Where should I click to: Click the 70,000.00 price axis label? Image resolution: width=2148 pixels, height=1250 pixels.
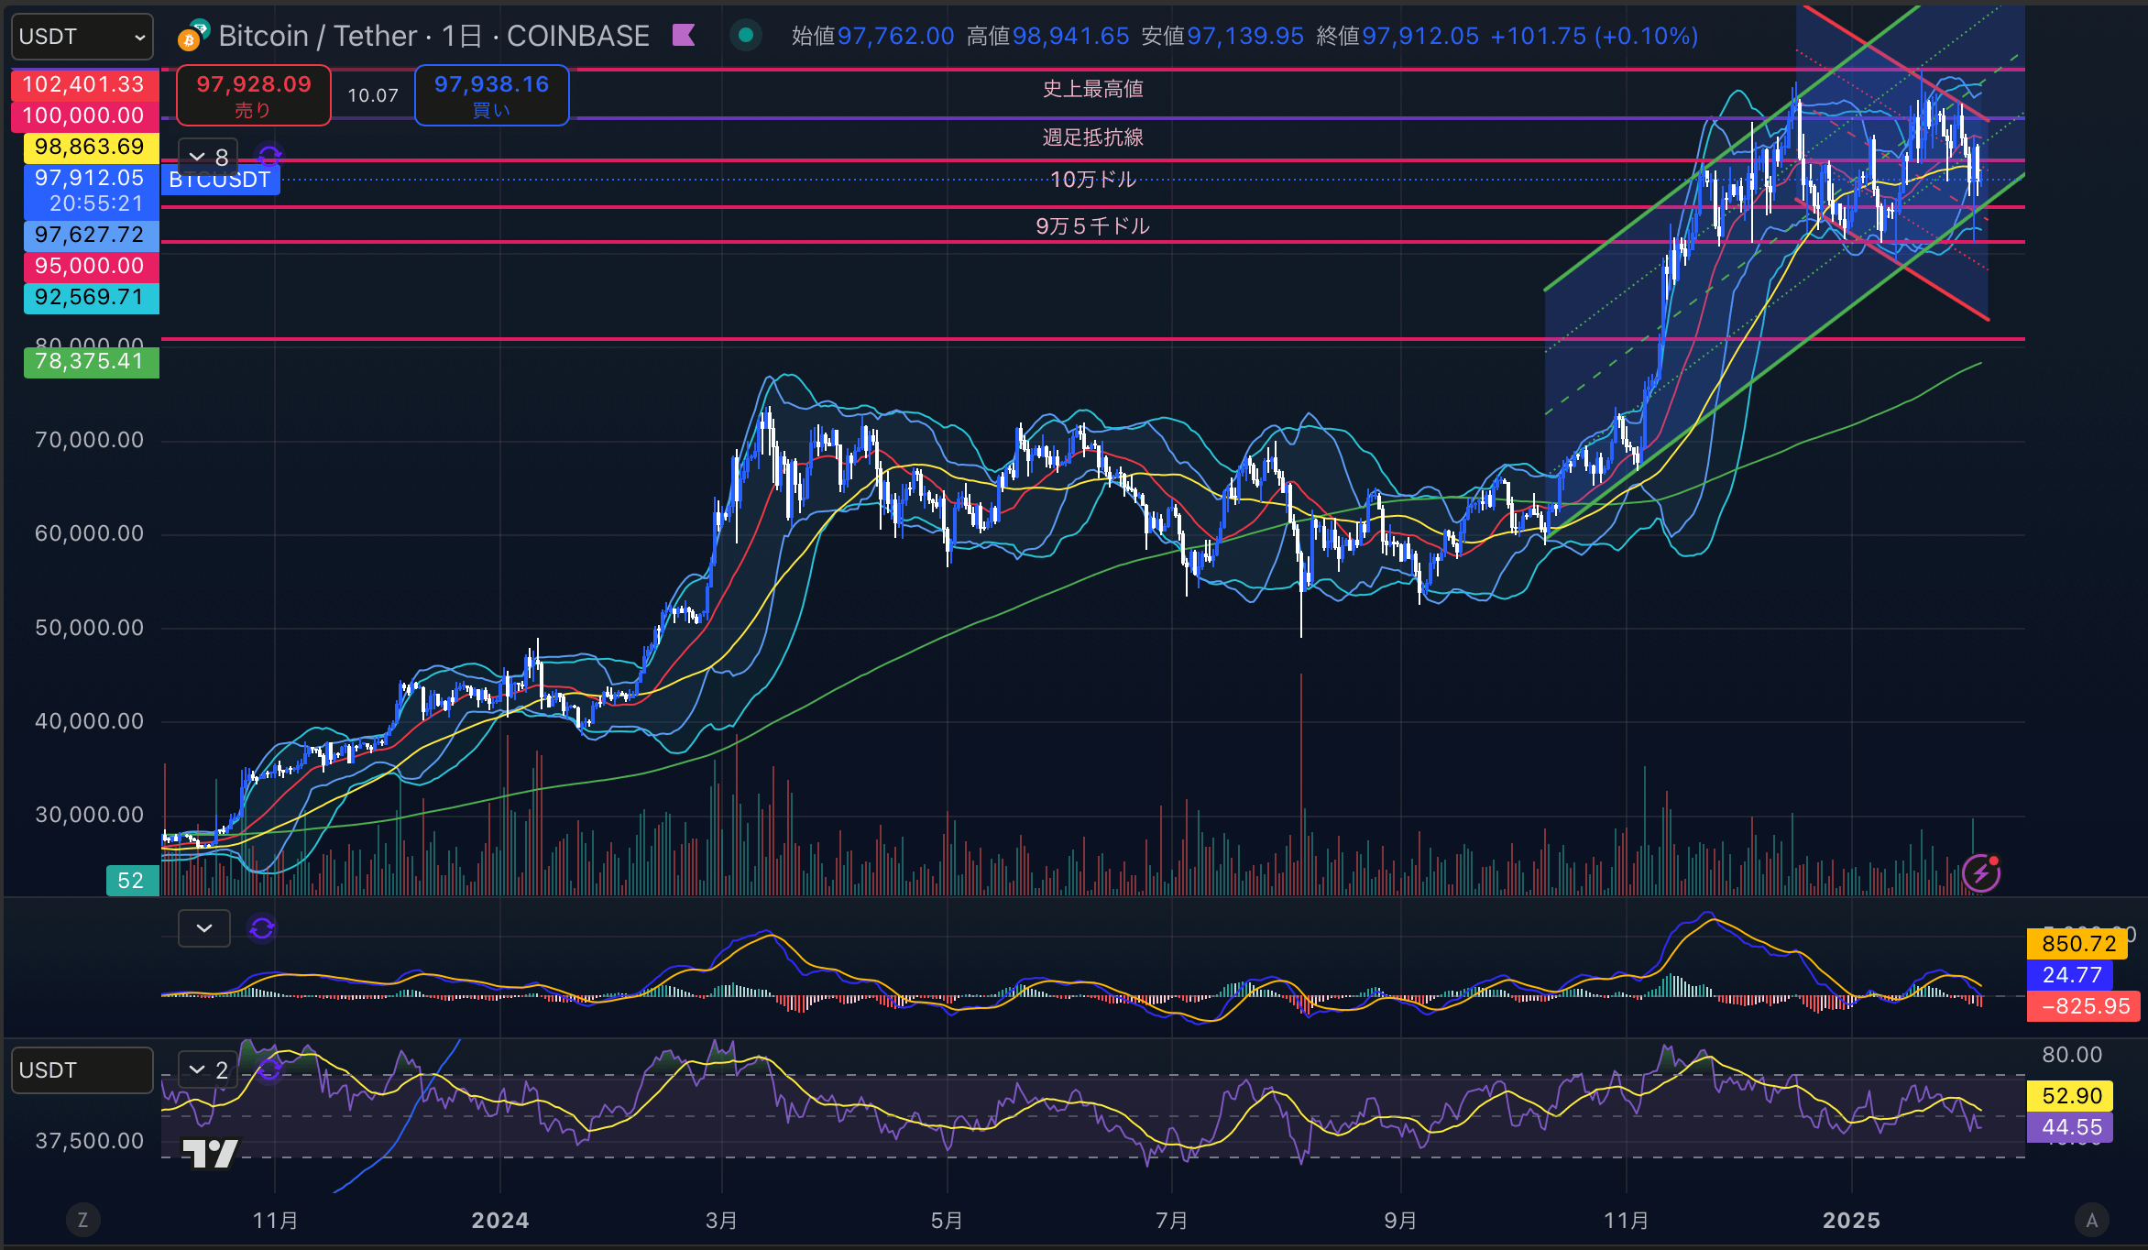[90, 441]
